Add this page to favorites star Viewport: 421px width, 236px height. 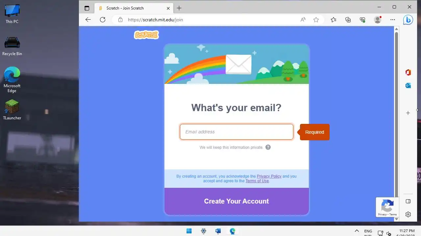point(316,20)
